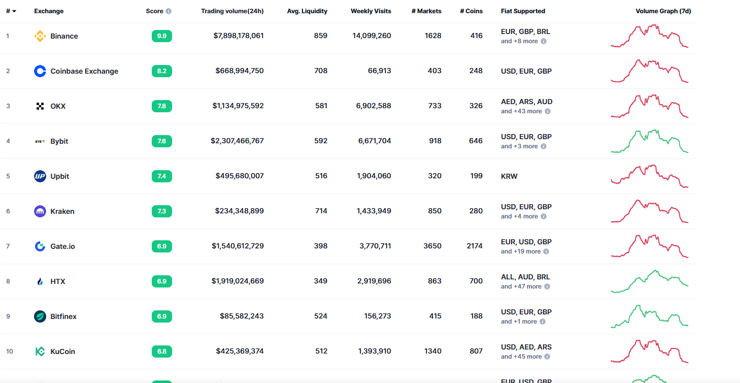Click the OKX logo icon
Screen dimensions: 740x383
coord(40,106)
